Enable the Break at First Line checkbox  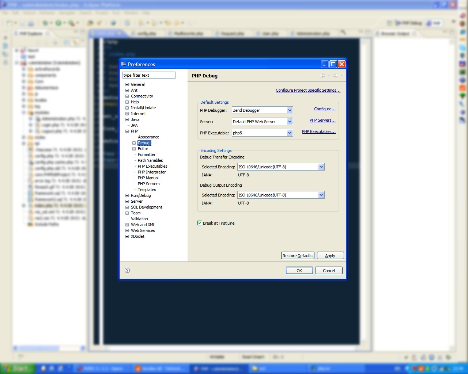200,223
